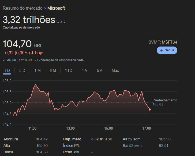Click the 17:00 time axis label
This screenshot has height=156, width=195.
147,128
